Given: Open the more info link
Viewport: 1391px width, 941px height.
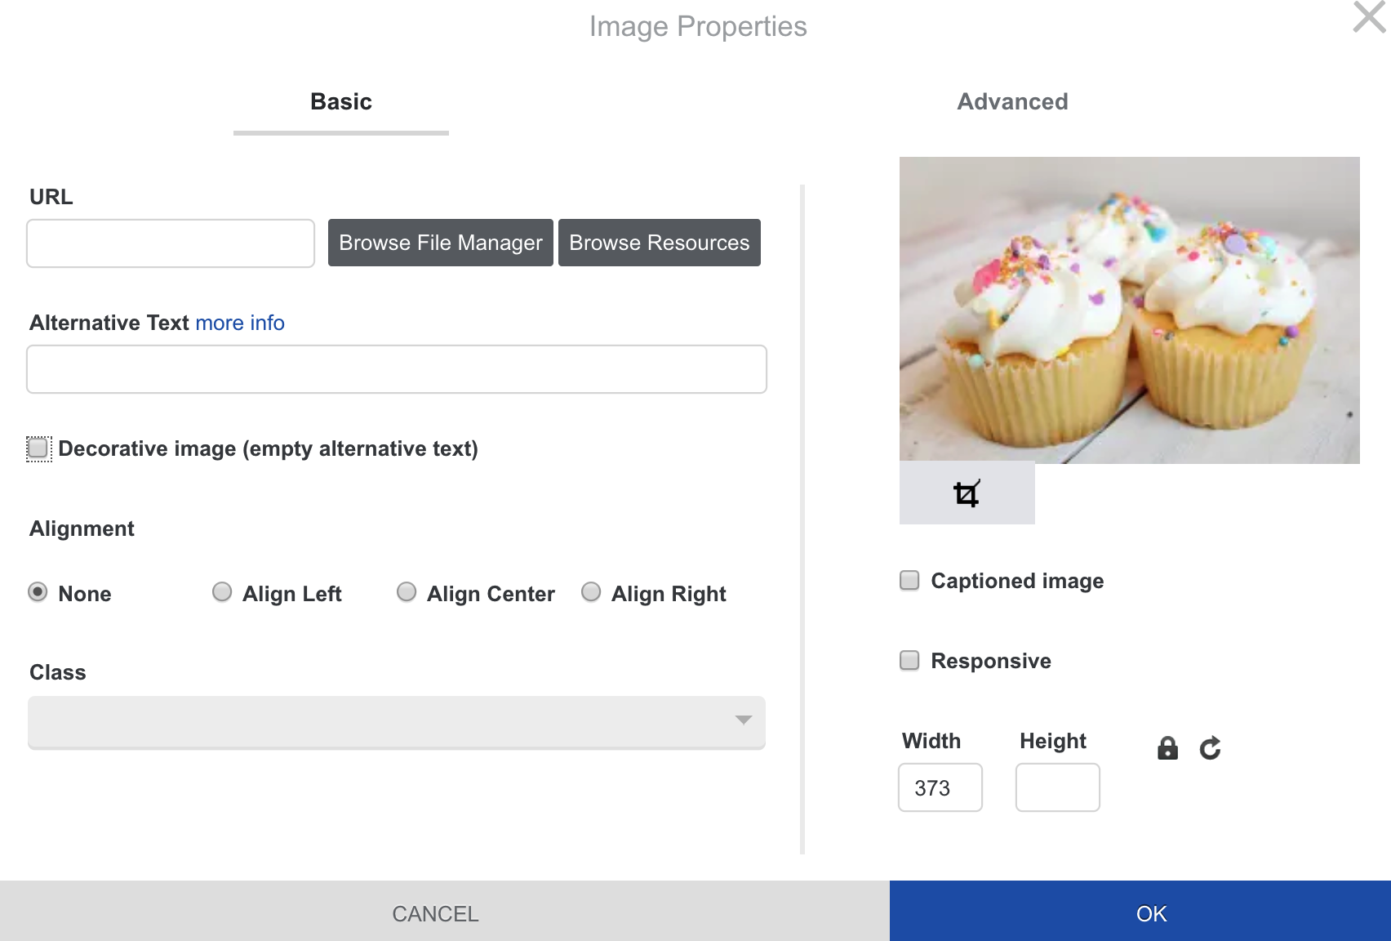Looking at the screenshot, I should [x=240, y=323].
